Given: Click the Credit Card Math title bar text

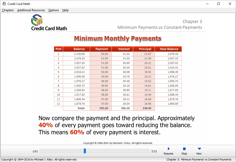Looking at the screenshot, I should click(19, 4).
